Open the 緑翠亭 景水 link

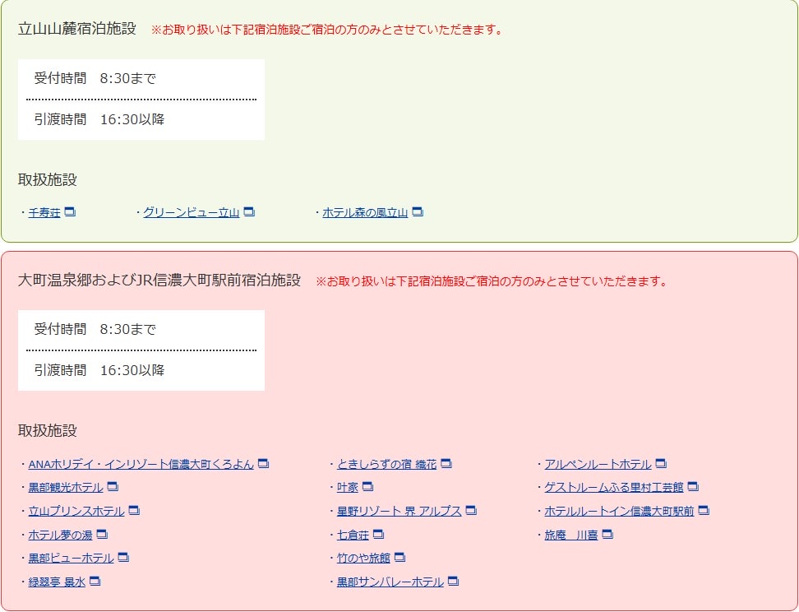[x=57, y=582]
